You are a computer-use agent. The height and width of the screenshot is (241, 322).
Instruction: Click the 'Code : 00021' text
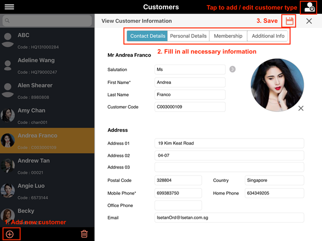tap(31, 173)
